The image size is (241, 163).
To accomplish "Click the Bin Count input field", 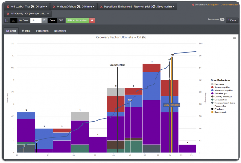I will [36, 20].
